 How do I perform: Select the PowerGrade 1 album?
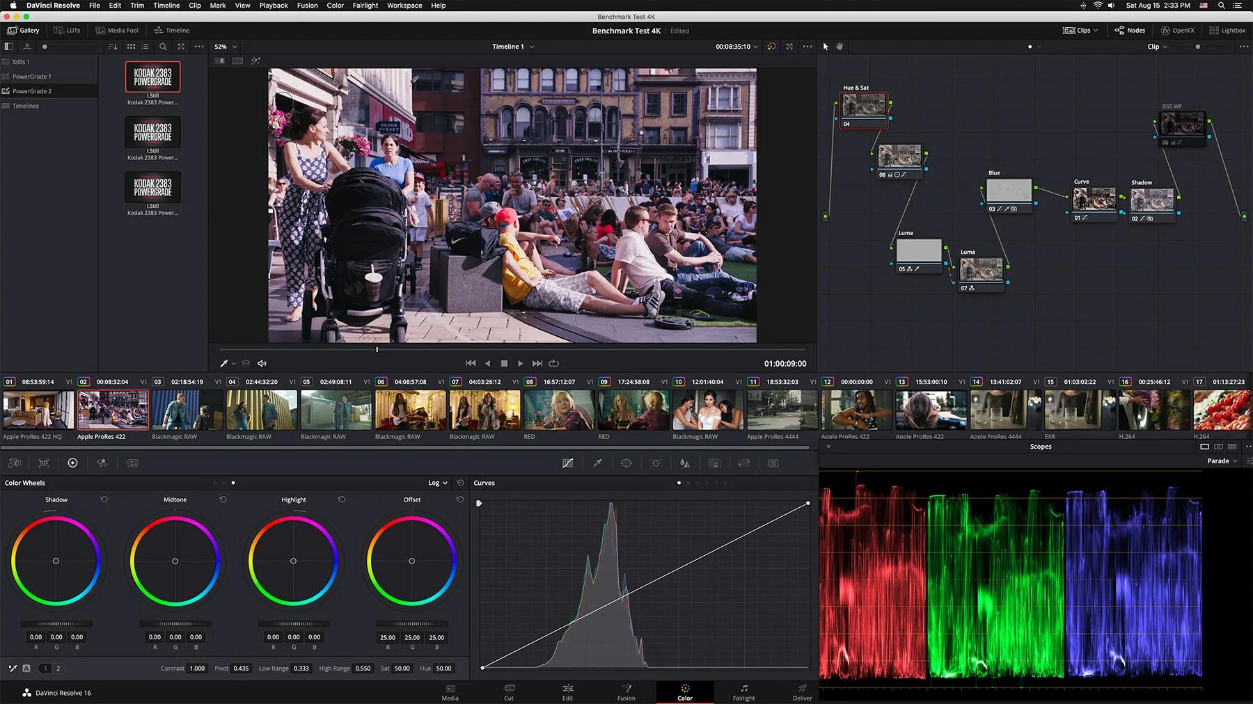tap(49, 77)
